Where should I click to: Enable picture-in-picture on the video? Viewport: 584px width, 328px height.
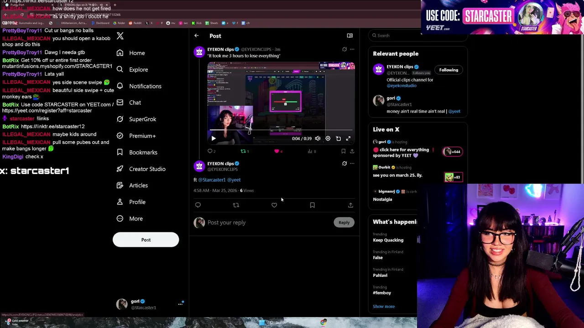338,138
